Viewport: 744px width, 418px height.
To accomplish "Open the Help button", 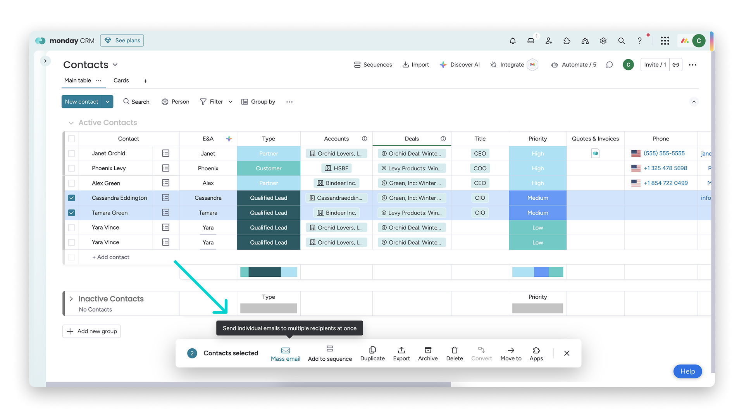I will [x=688, y=371].
